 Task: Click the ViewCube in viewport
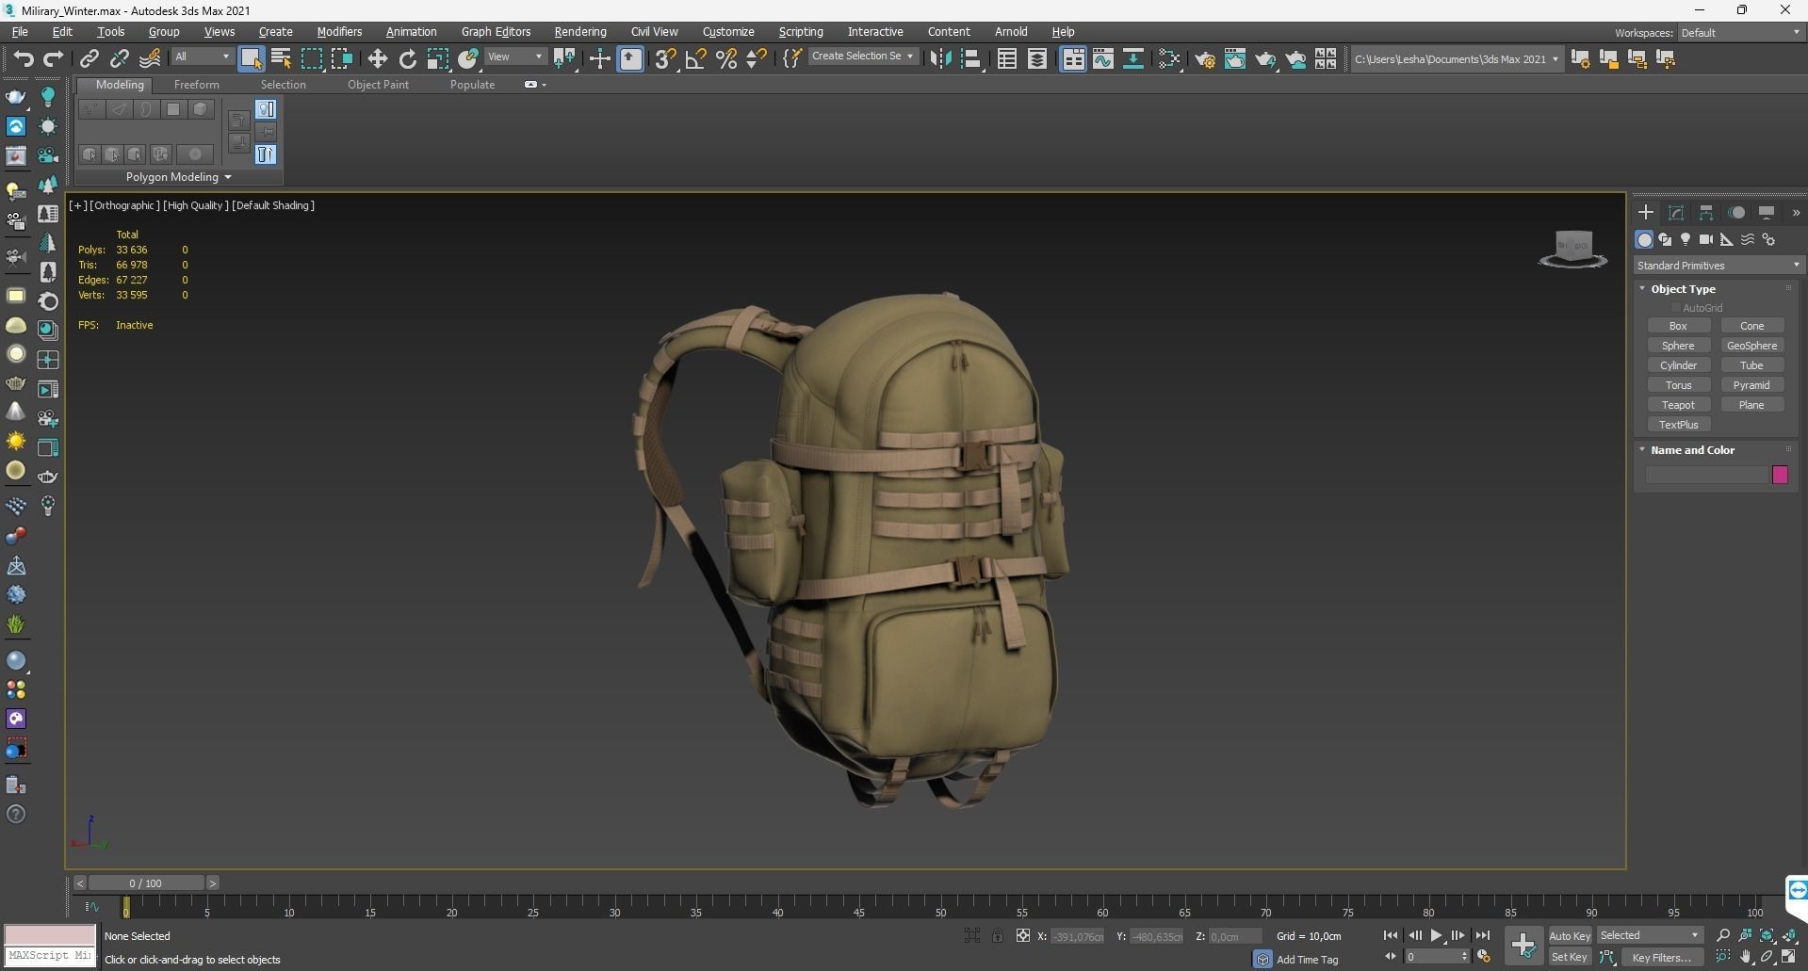(x=1573, y=250)
